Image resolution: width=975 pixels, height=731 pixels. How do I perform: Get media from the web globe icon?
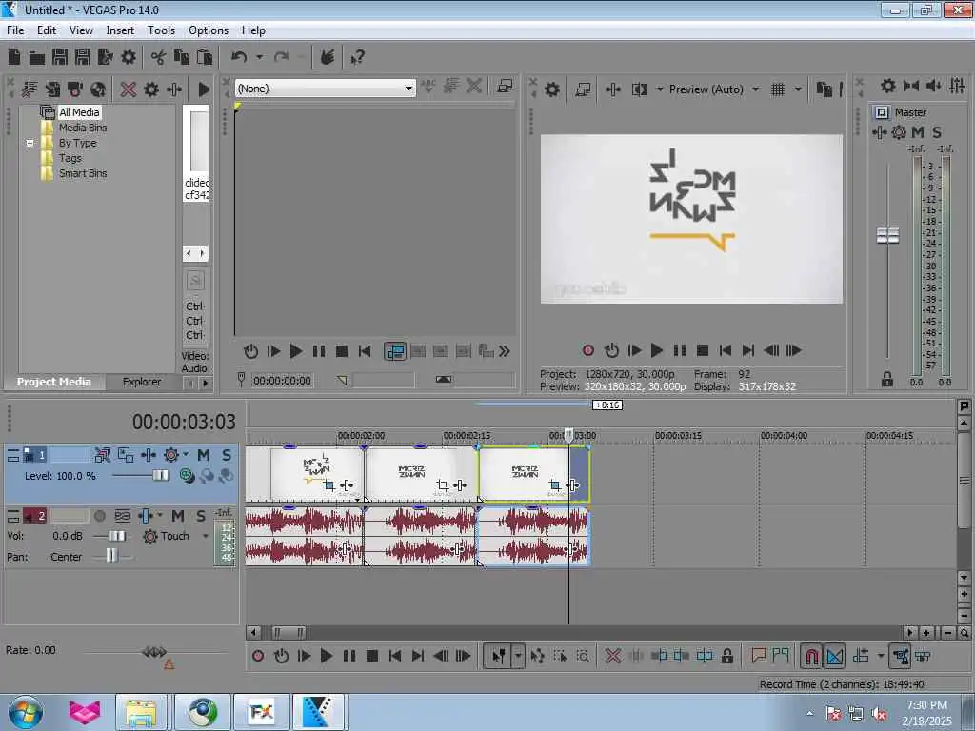pos(98,89)
